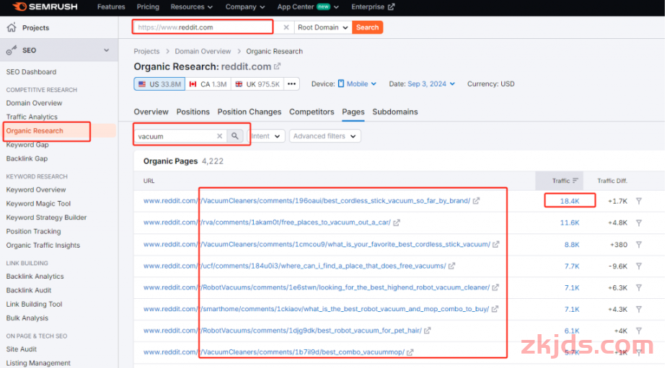Click filter icon in 8.8K traffic row
Image resolution: width=667 pixels, height=368 pixels.
pyautogui.click(x=639, y=244)
